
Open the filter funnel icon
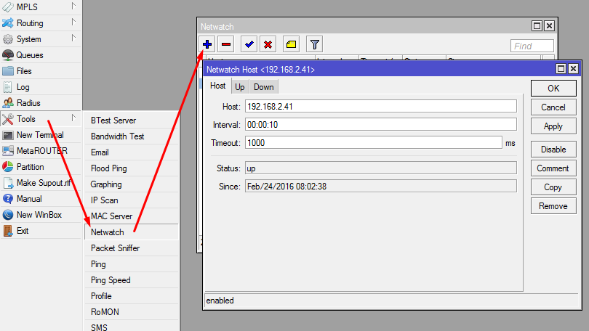[x=314, y=44]
